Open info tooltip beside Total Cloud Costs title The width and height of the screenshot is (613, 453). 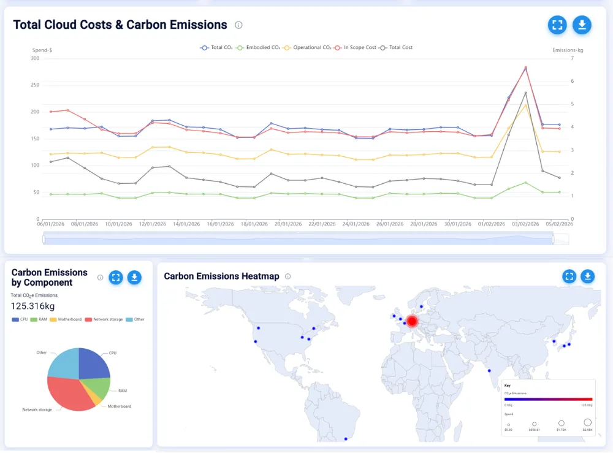click(x=238, y=25)
